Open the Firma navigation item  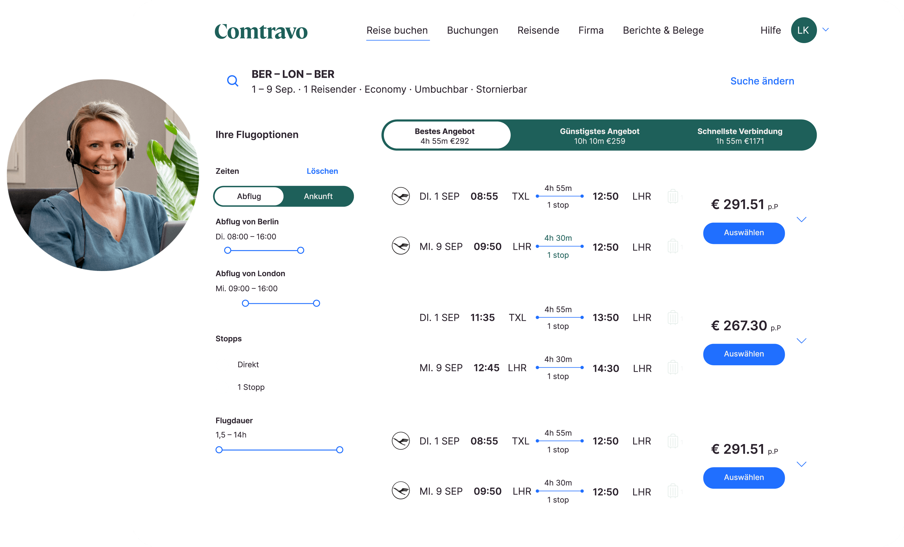point(591,30)
